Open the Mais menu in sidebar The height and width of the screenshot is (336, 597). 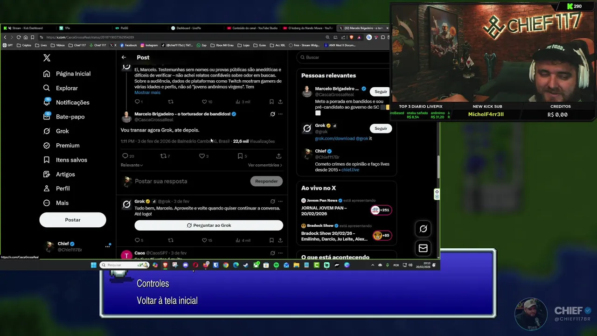(56, 203)
